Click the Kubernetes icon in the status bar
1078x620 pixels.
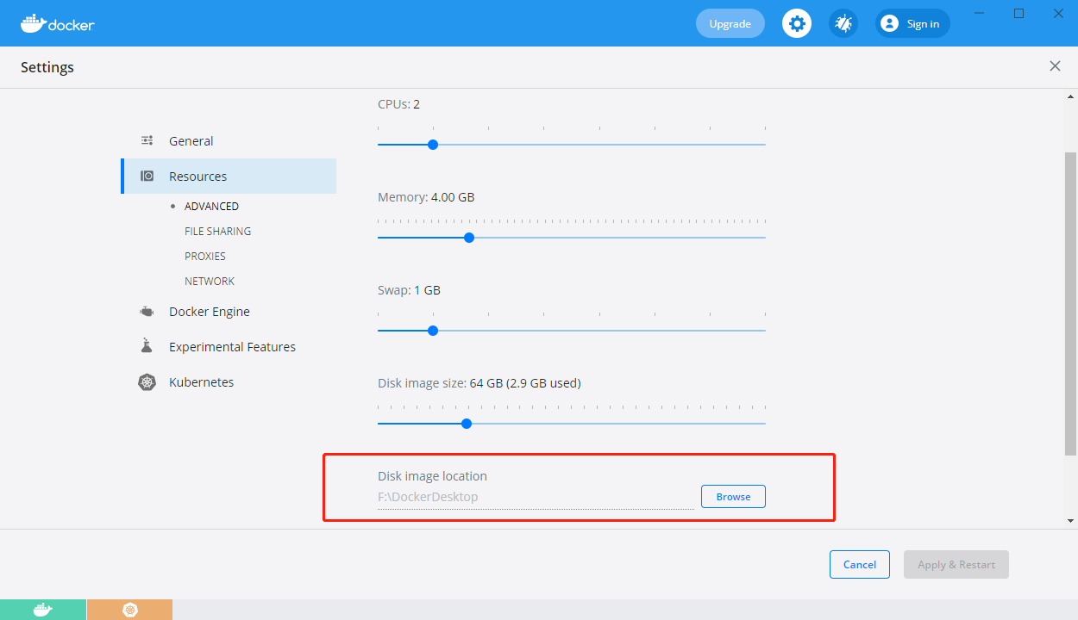(x=129, y=610)
